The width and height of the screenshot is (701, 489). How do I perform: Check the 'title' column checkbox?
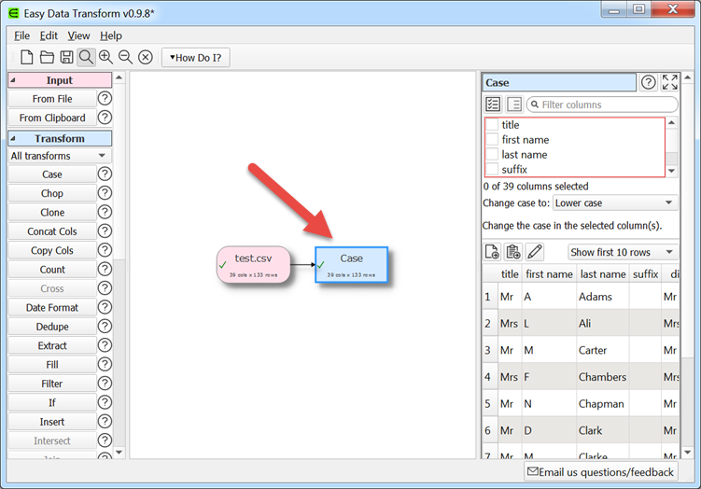click(492, 125)
